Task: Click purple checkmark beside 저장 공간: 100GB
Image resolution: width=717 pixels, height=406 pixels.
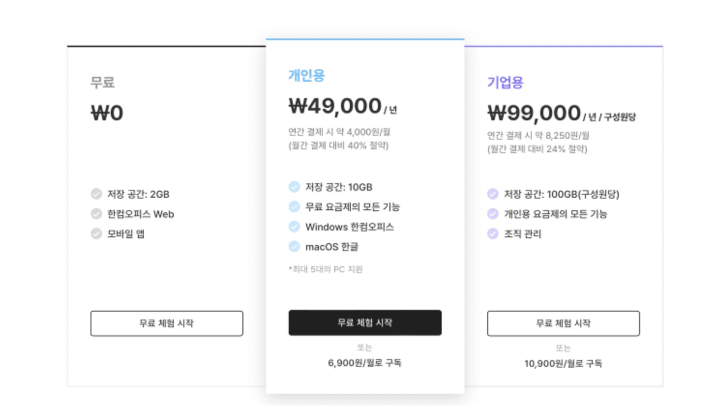Action: [493, 194]
